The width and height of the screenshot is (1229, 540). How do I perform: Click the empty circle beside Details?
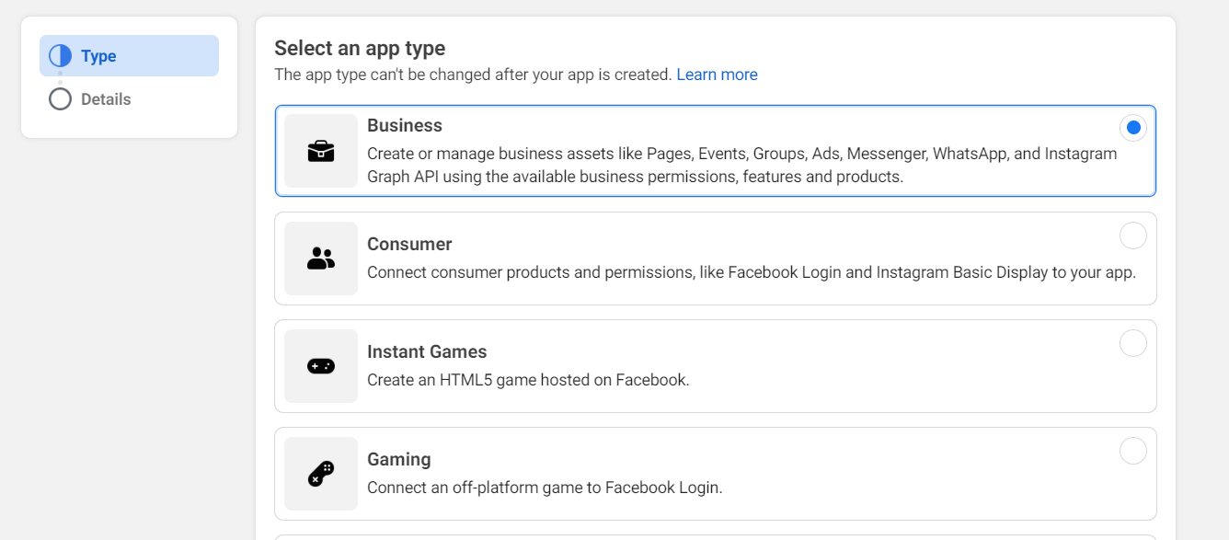pyautogui.click(x=60, y=99)
